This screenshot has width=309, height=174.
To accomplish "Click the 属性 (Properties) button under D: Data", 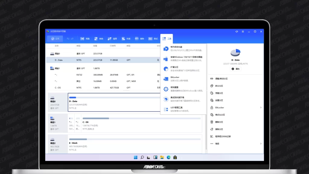I will tap(235, 69).
